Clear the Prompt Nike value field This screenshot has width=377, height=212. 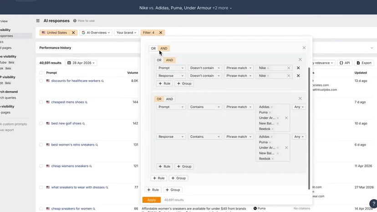[289, 68]
